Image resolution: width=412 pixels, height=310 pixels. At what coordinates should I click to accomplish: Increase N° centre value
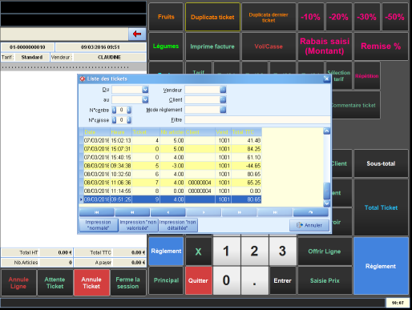coord(129,110)
